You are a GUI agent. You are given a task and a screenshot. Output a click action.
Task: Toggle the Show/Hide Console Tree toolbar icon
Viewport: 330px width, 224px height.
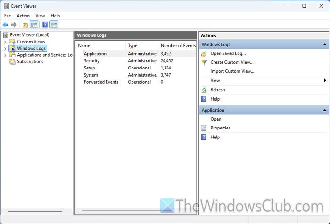coord(34,25)
